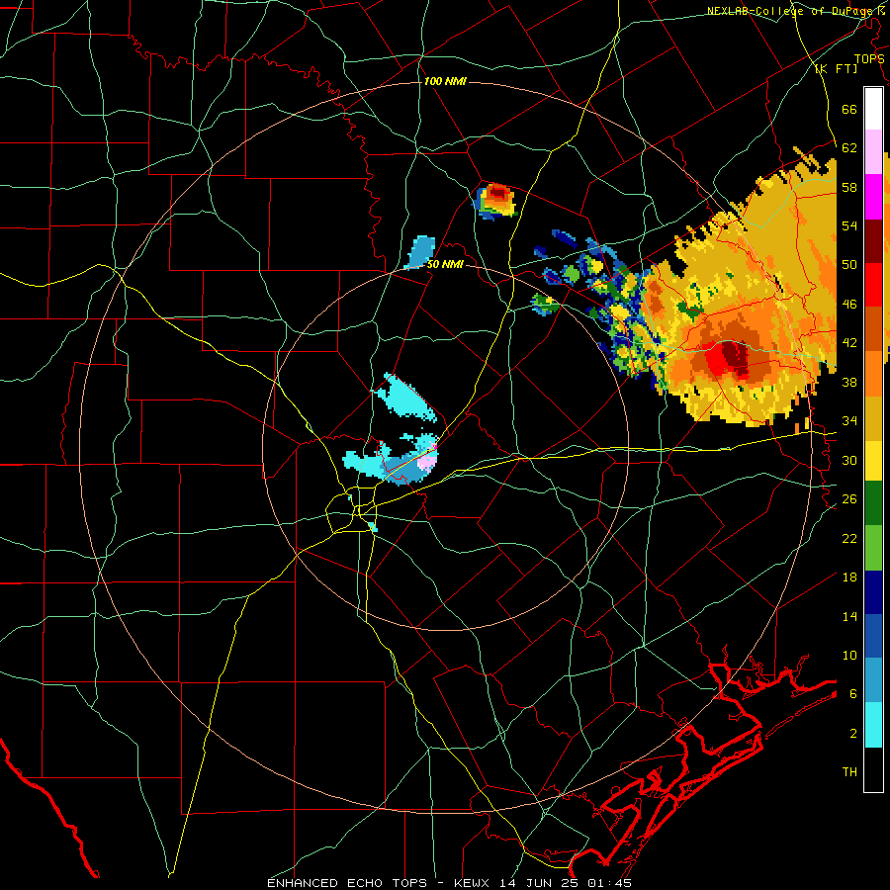Click the '50' legend value

[x=849, y=265]
